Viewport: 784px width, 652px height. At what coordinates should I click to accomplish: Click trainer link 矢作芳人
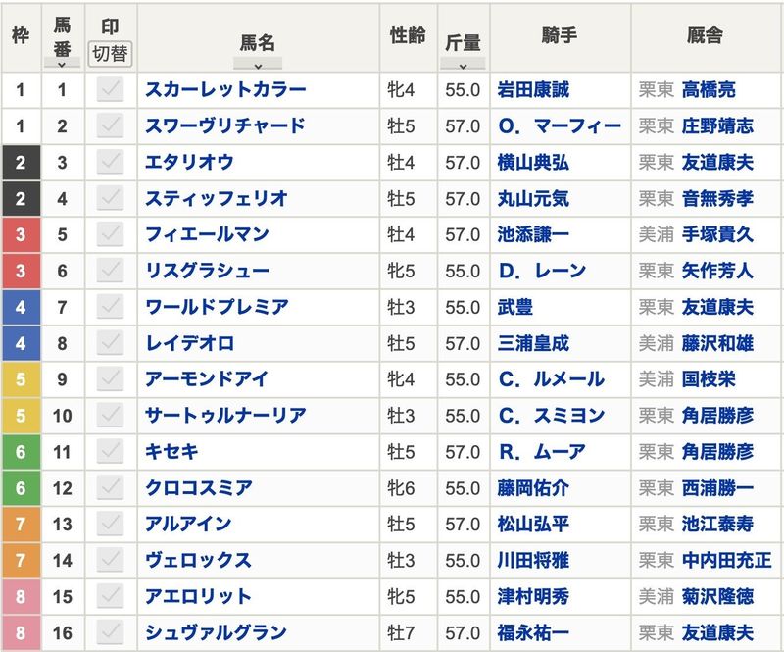717,271
